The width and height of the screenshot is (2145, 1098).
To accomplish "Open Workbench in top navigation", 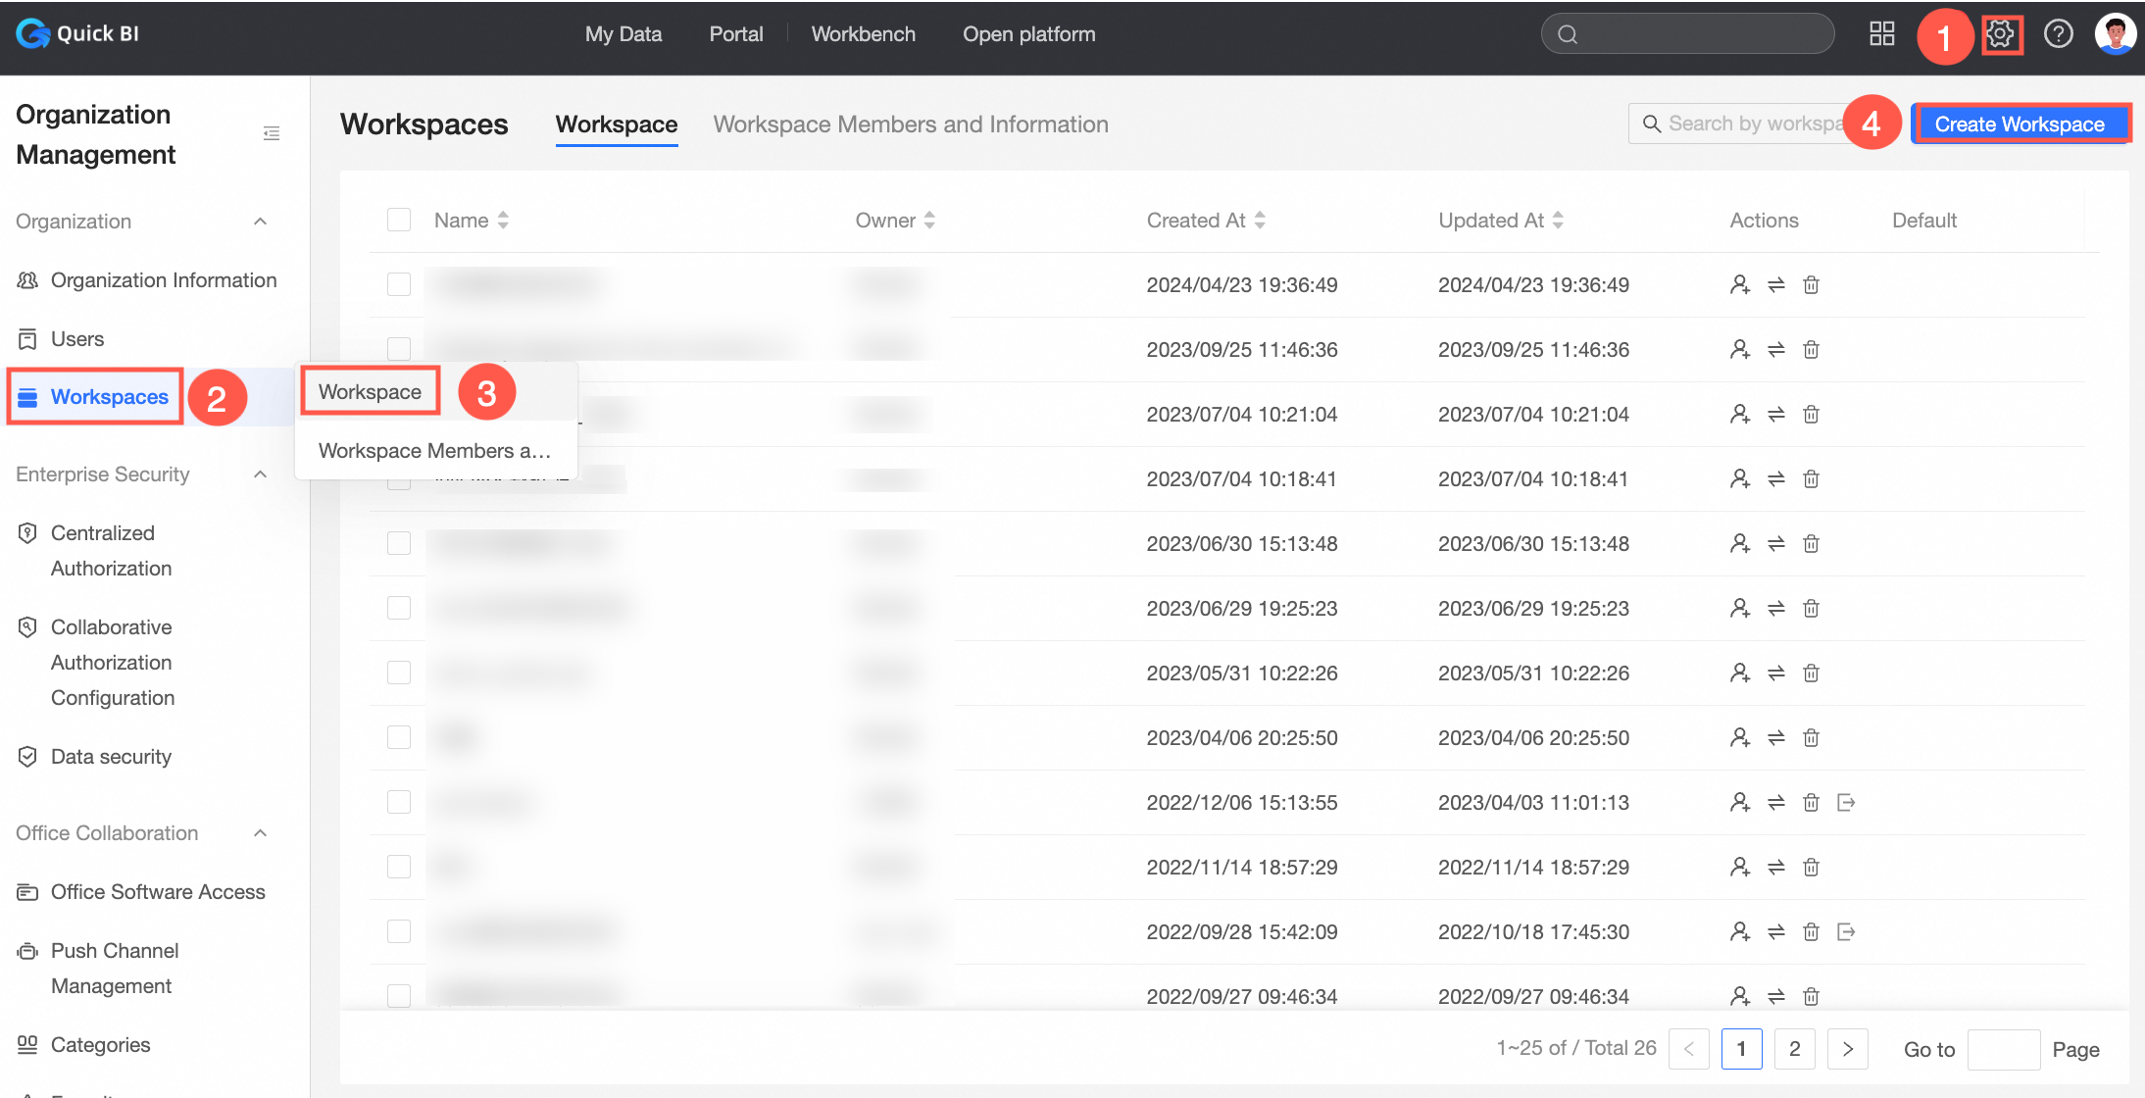I will click(x=864, y=34).
